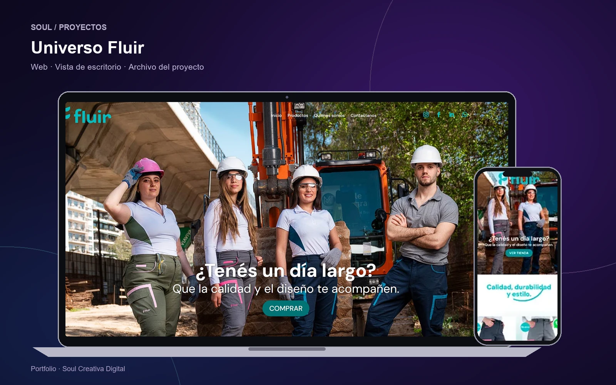Click the "Universo Fluir" title

pos(87,48)
